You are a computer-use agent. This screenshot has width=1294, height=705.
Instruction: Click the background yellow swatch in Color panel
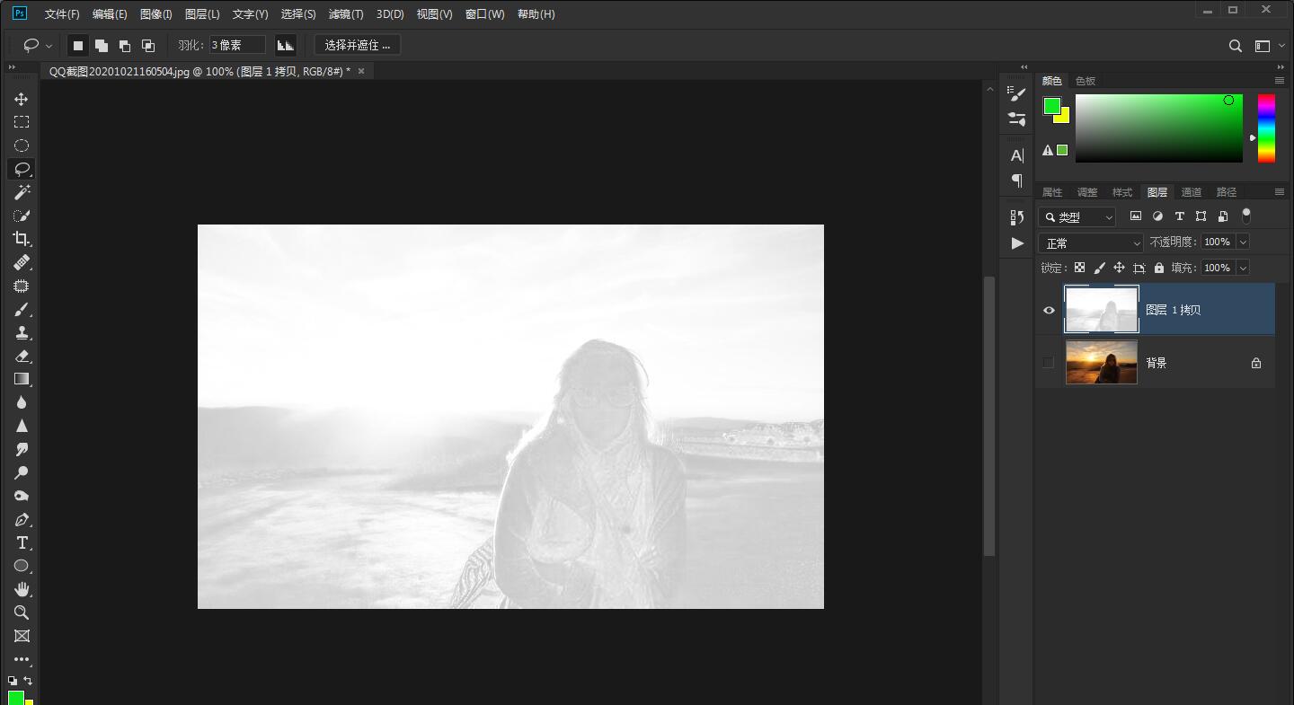point(1065,117)
